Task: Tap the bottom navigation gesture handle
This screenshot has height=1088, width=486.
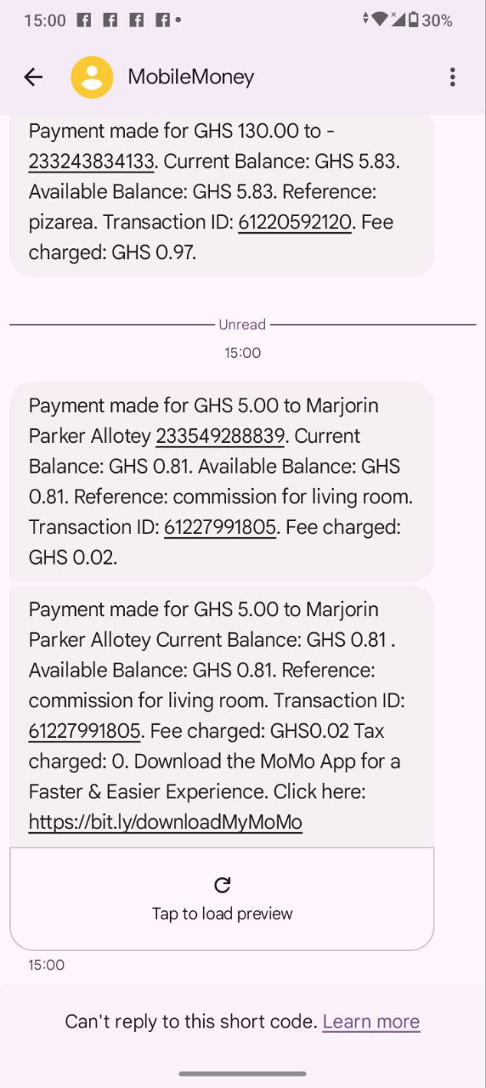Action: (x=243, y=1074)
